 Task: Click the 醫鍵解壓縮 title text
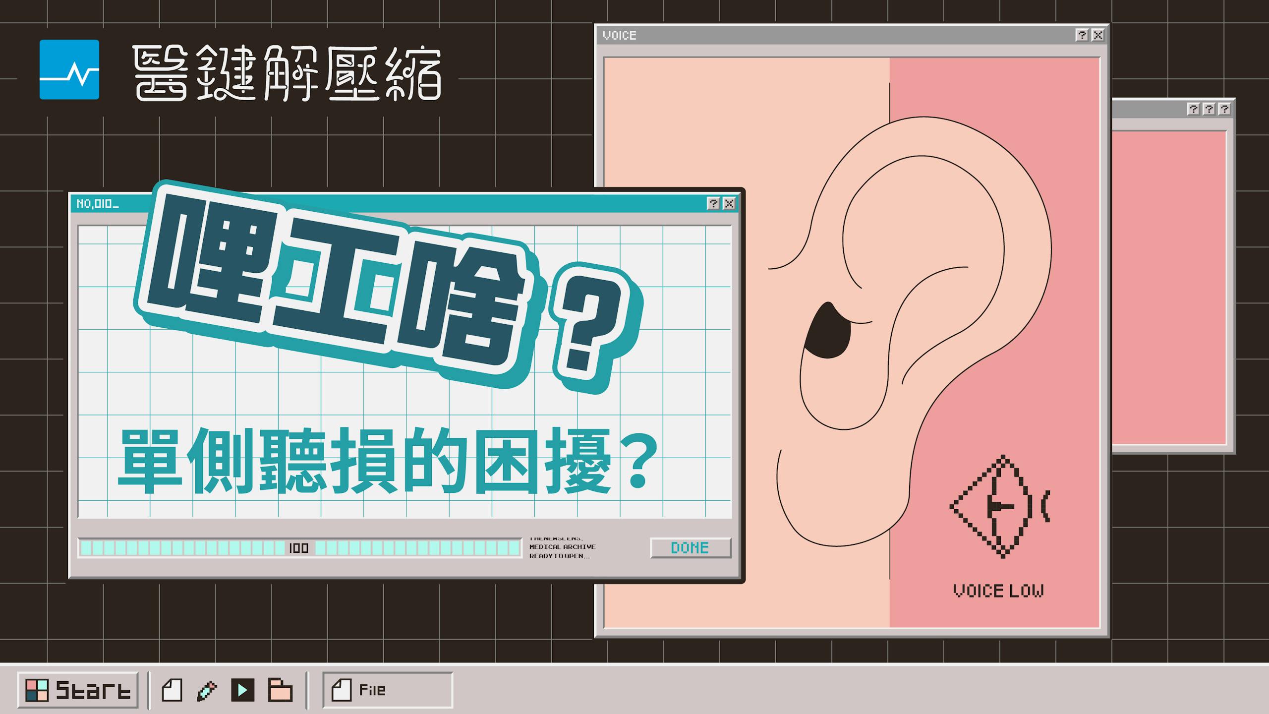(x=288, y=73)
